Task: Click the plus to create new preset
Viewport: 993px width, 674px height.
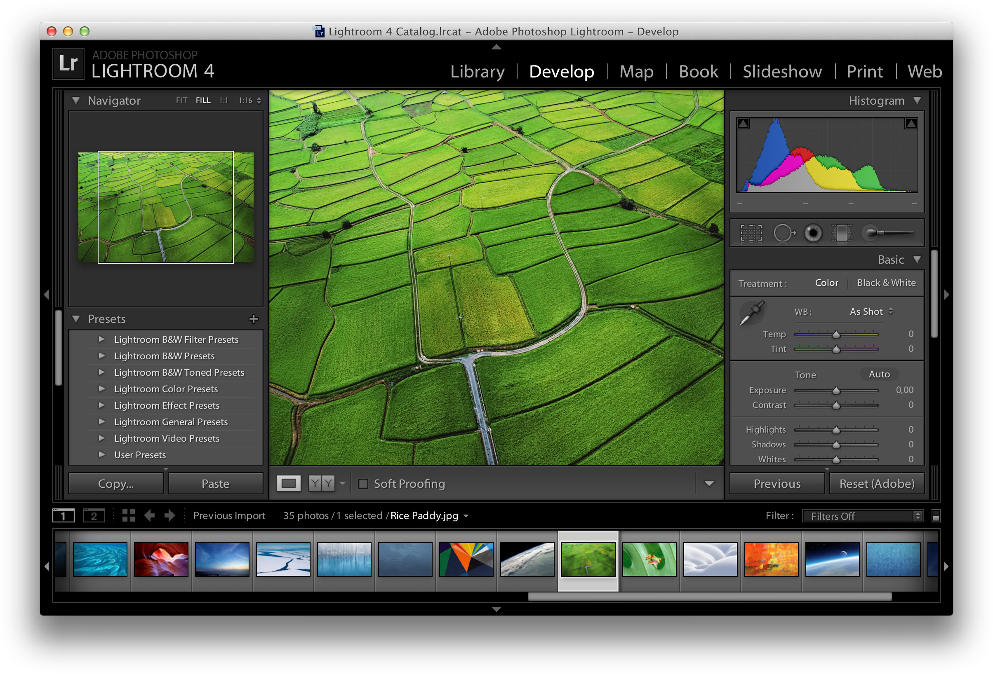Action: click(x=253, y=319)
